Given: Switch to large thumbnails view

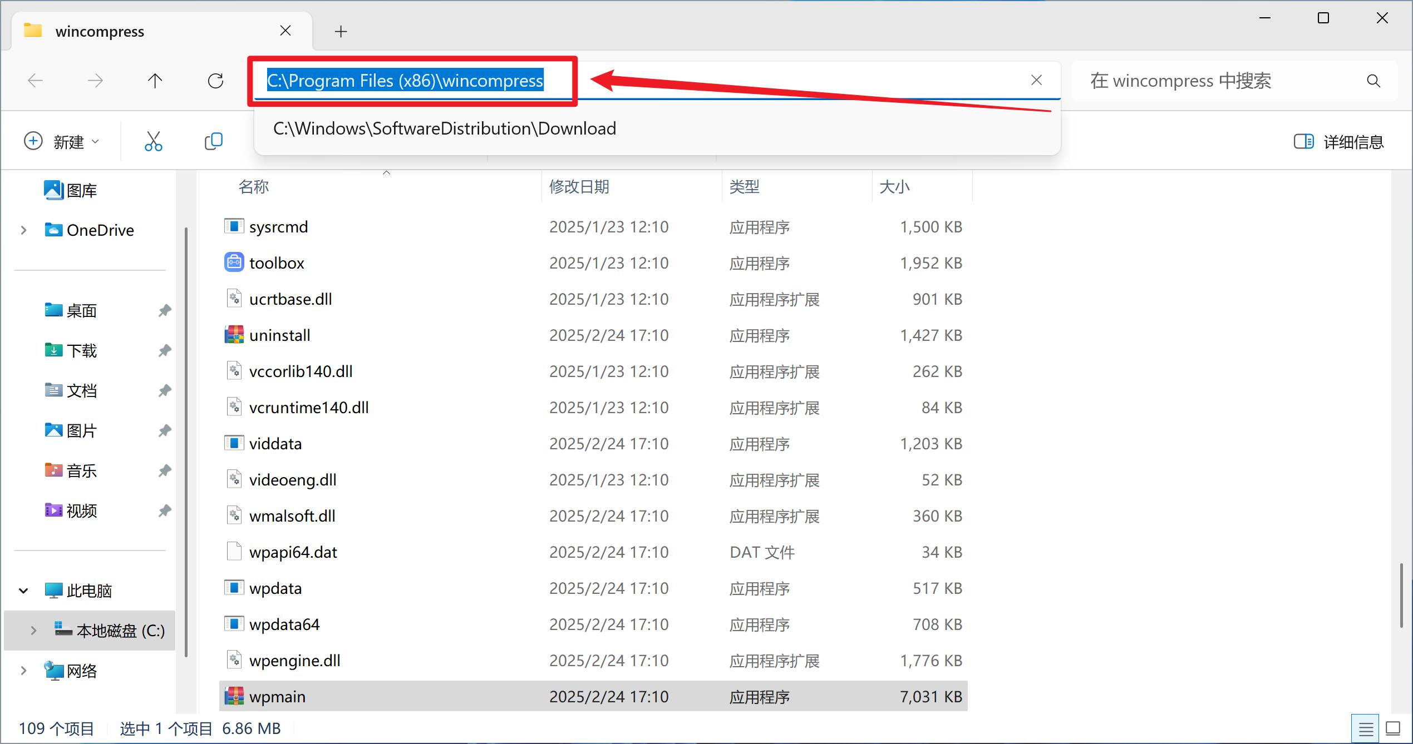Looking at the screenshot, I should coord(1393,728).
